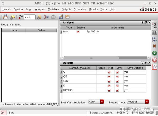This screenshot has width=158, height=116.
Task: Click the green Netlist and Run icon
Action: [155, 53]
